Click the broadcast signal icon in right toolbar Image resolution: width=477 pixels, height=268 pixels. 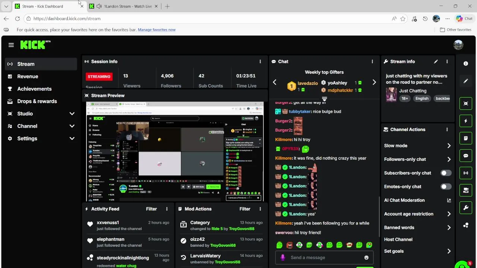[x=466, y=173]
